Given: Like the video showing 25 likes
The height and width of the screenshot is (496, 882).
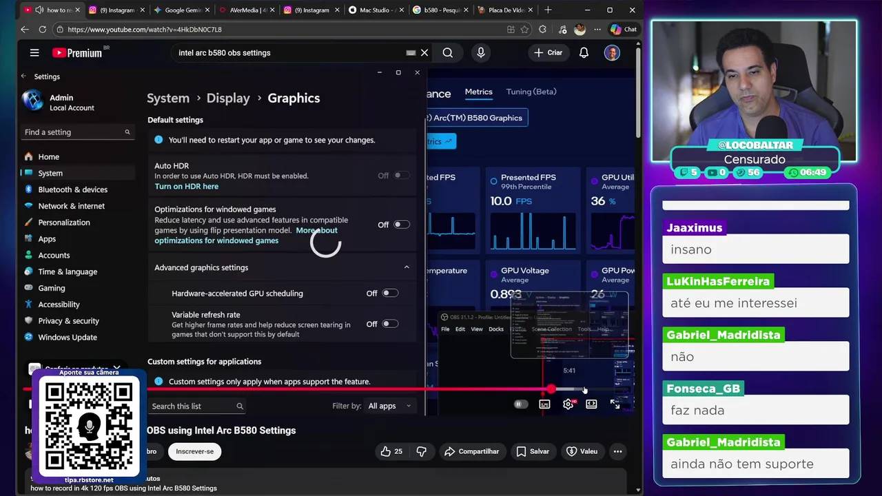Looking at the screenshot, I should click(391, 451).
